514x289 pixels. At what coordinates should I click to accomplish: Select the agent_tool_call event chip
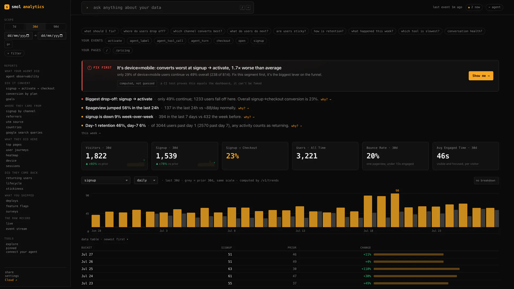[170, 41]
